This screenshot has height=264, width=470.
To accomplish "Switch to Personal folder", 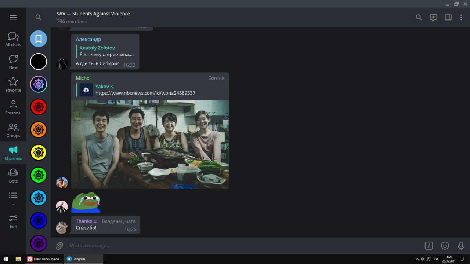I will [x=13, y=107].
